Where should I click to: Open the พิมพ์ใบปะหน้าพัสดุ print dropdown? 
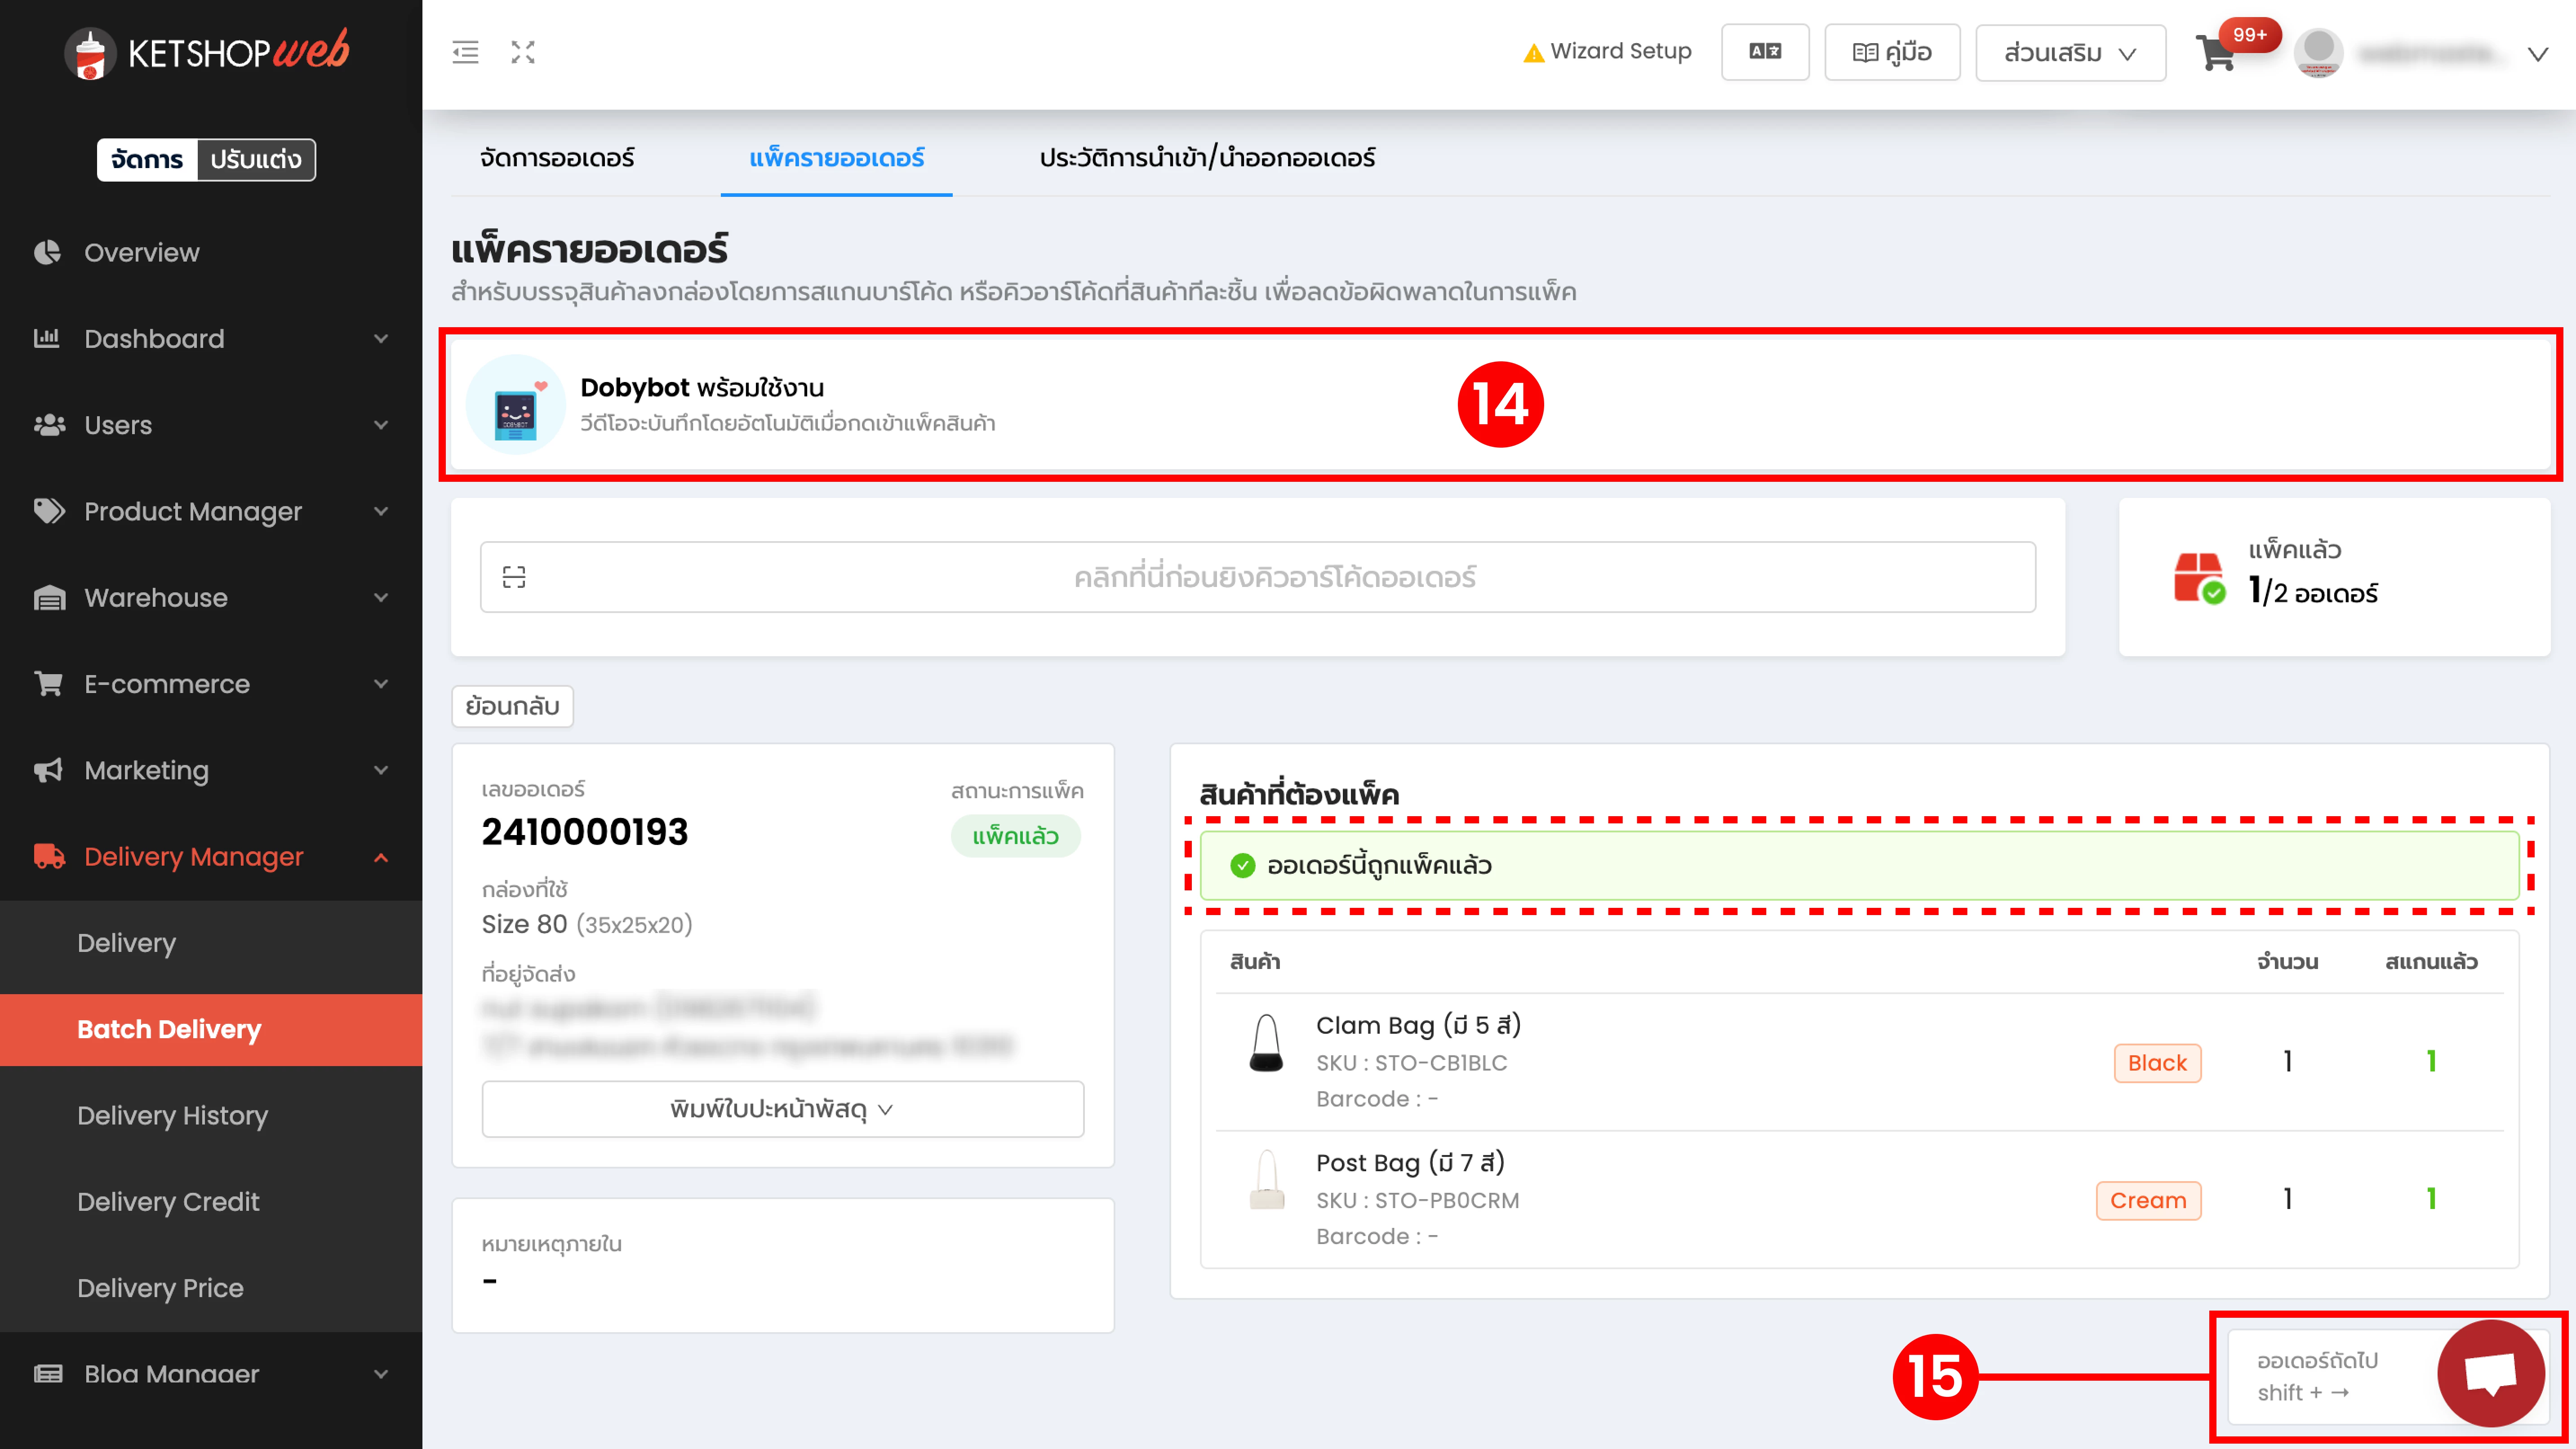(x=782, y=1109)
